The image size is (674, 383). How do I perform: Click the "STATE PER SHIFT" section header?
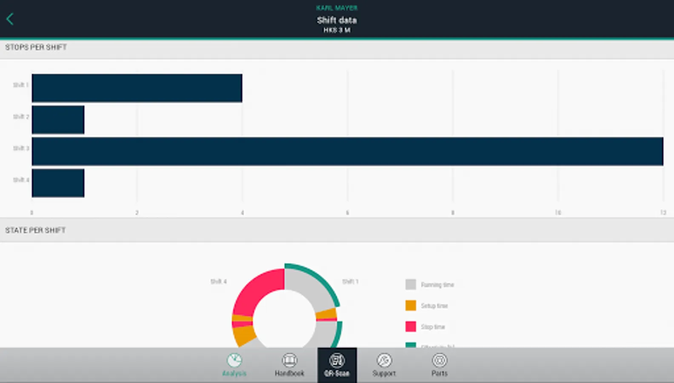[x=35, y=230]
